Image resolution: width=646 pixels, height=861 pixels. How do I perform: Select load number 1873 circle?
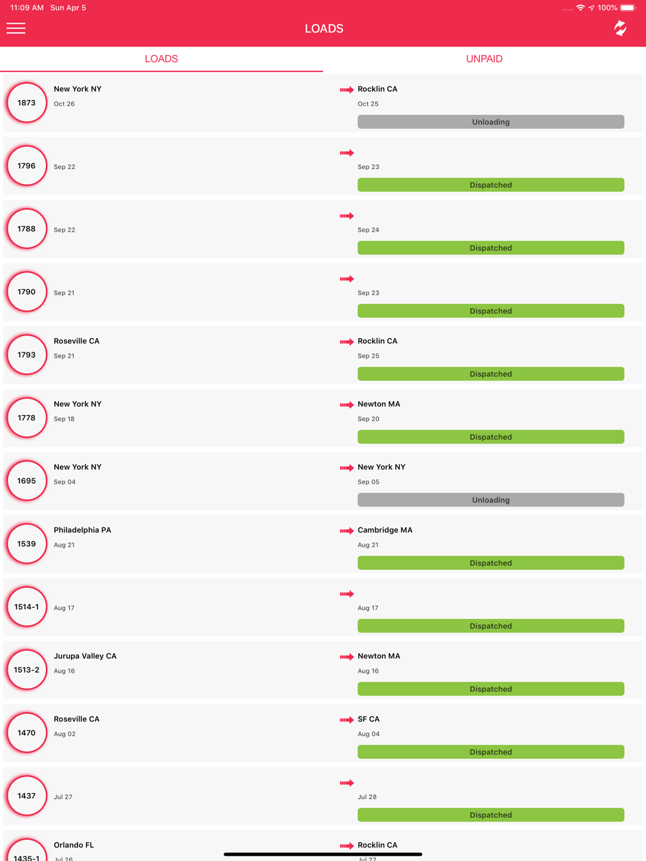pos(26,103)
